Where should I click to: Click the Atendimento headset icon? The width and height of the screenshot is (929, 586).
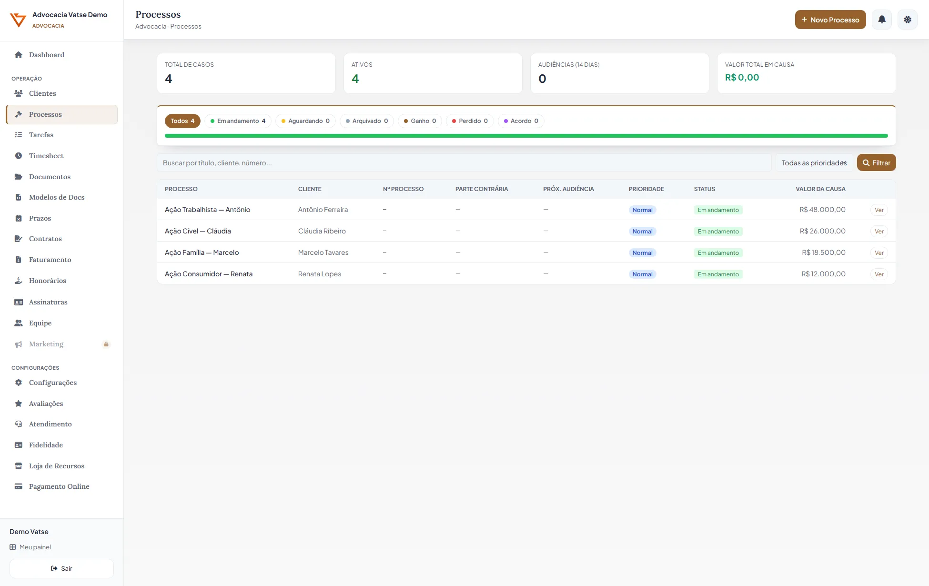[19, 424]
